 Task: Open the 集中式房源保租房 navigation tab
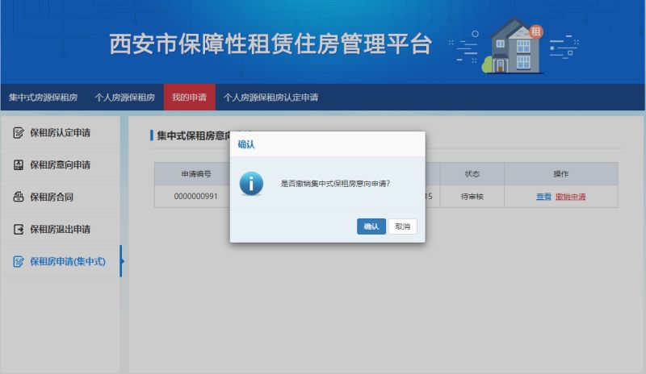(43, 98)
